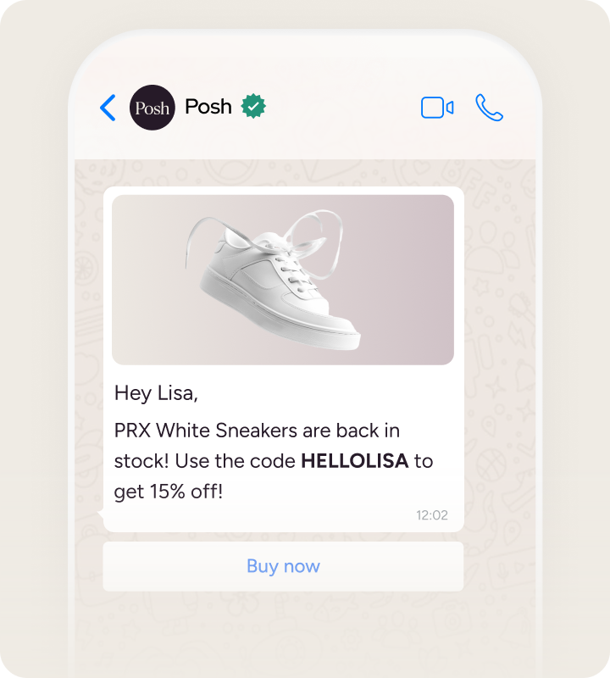
Task: Tap the 'stock! Use the code' text
Action: click(x=204, y=461)
